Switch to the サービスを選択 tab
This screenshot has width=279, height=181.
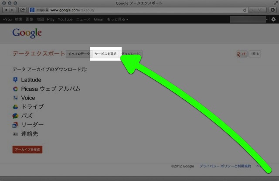click(x=105, y=54)
